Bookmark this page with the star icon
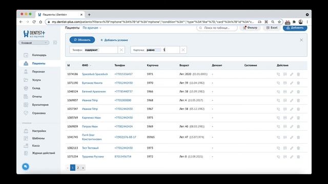The width and height of the screenshot is (328, 184). coord(279,21)
